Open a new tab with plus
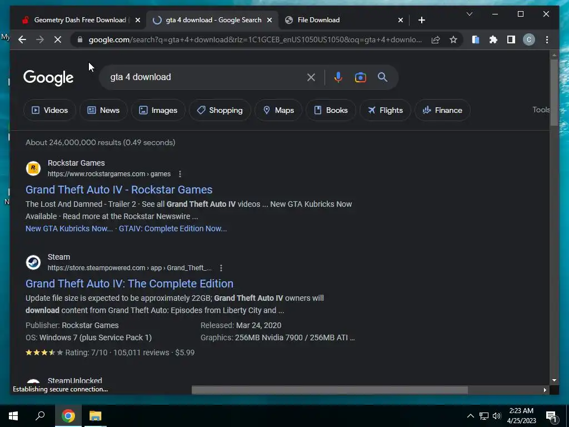The height and width of the screenshot is (427, 569). coord(421,20)
